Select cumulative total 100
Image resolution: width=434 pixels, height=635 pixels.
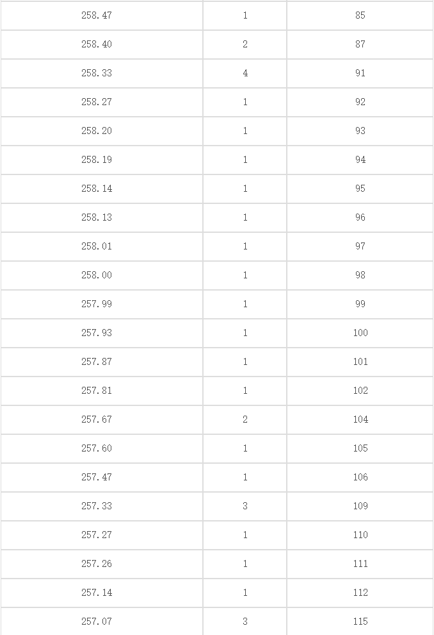(360, 333)
